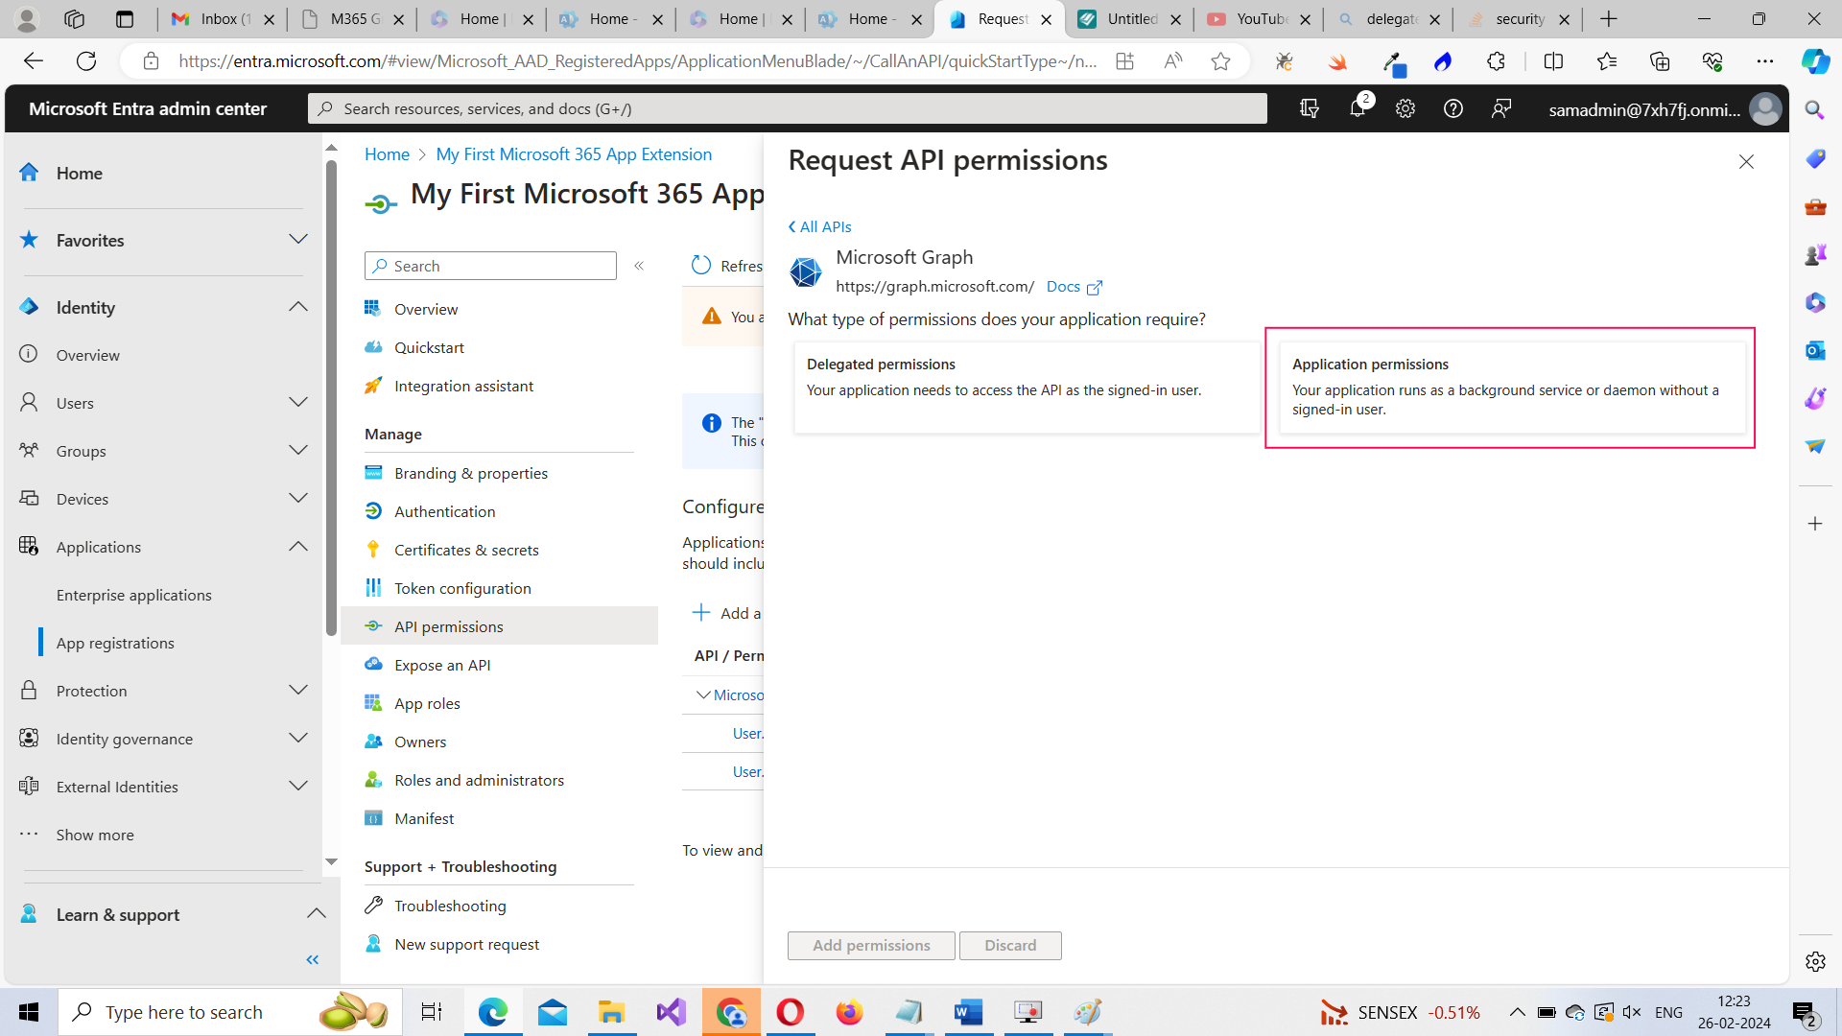The image size is (1842, 1036).
Task: Open Token configuration settings
Action: (463, 588)
